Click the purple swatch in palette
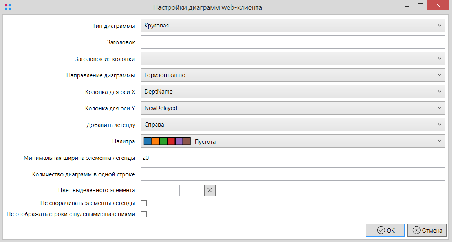Viewport: 452px width, 242px height. coord(179,141)
